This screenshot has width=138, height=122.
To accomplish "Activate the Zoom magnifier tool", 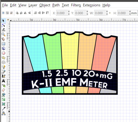I will tap(3, 35).
